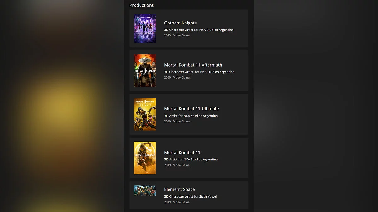Open the yellow Mortal Kombat 11 cover art
The width and height of the screenshot is (378, 212).
point(145,158)
